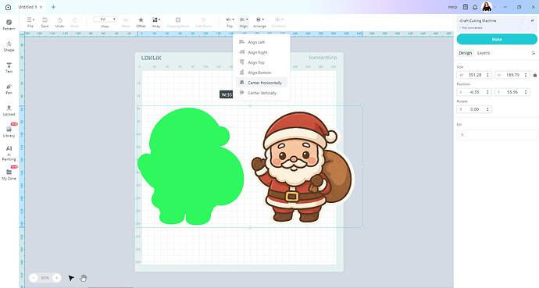
Task: Select the Santa Claus image
Action: click(x=302, y=167)
